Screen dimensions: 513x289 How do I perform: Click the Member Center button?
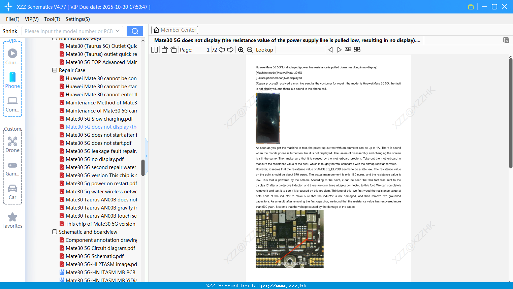(174, 30)
